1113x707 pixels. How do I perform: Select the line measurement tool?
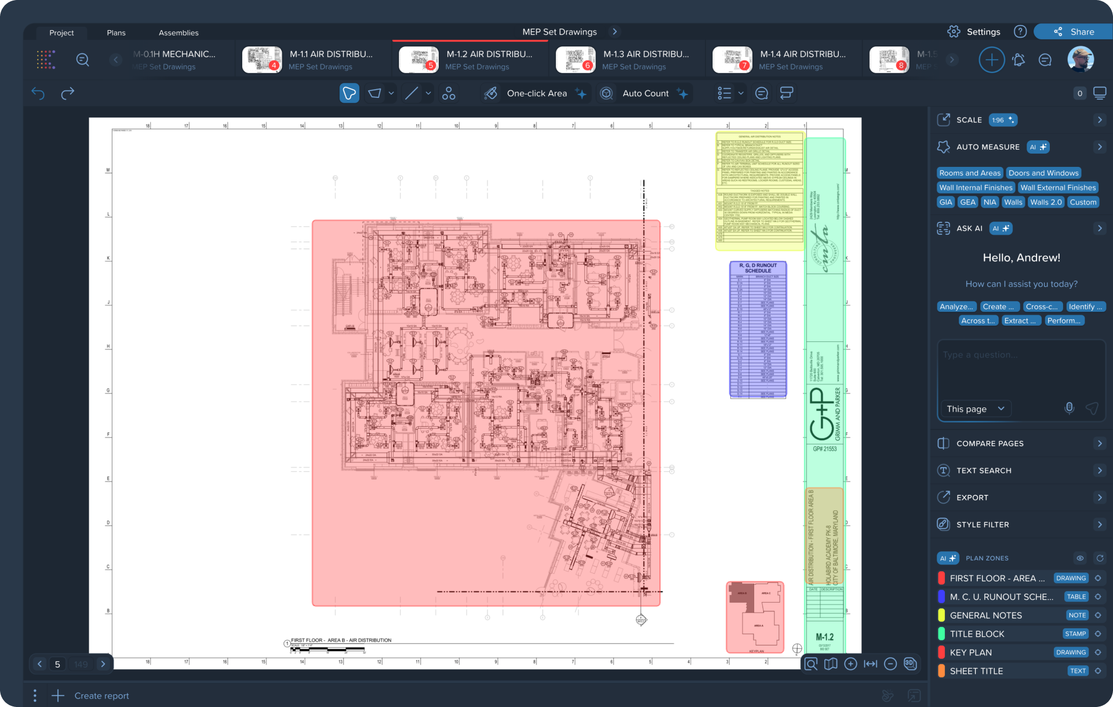pyautogui.click(x=412, y=93)
